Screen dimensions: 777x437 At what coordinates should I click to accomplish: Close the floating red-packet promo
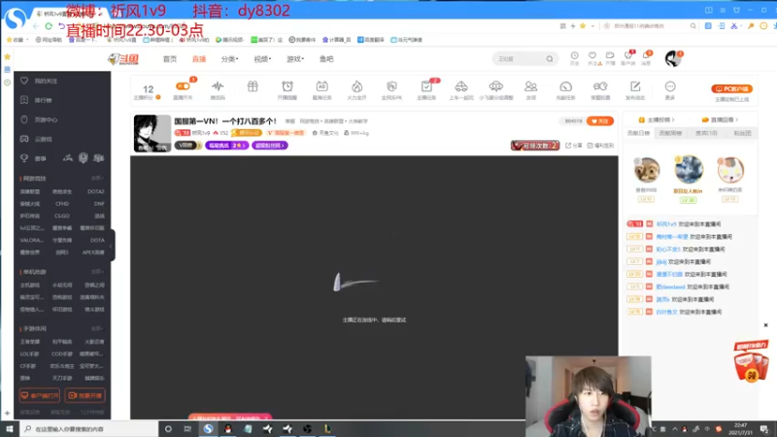pos(765,325)
